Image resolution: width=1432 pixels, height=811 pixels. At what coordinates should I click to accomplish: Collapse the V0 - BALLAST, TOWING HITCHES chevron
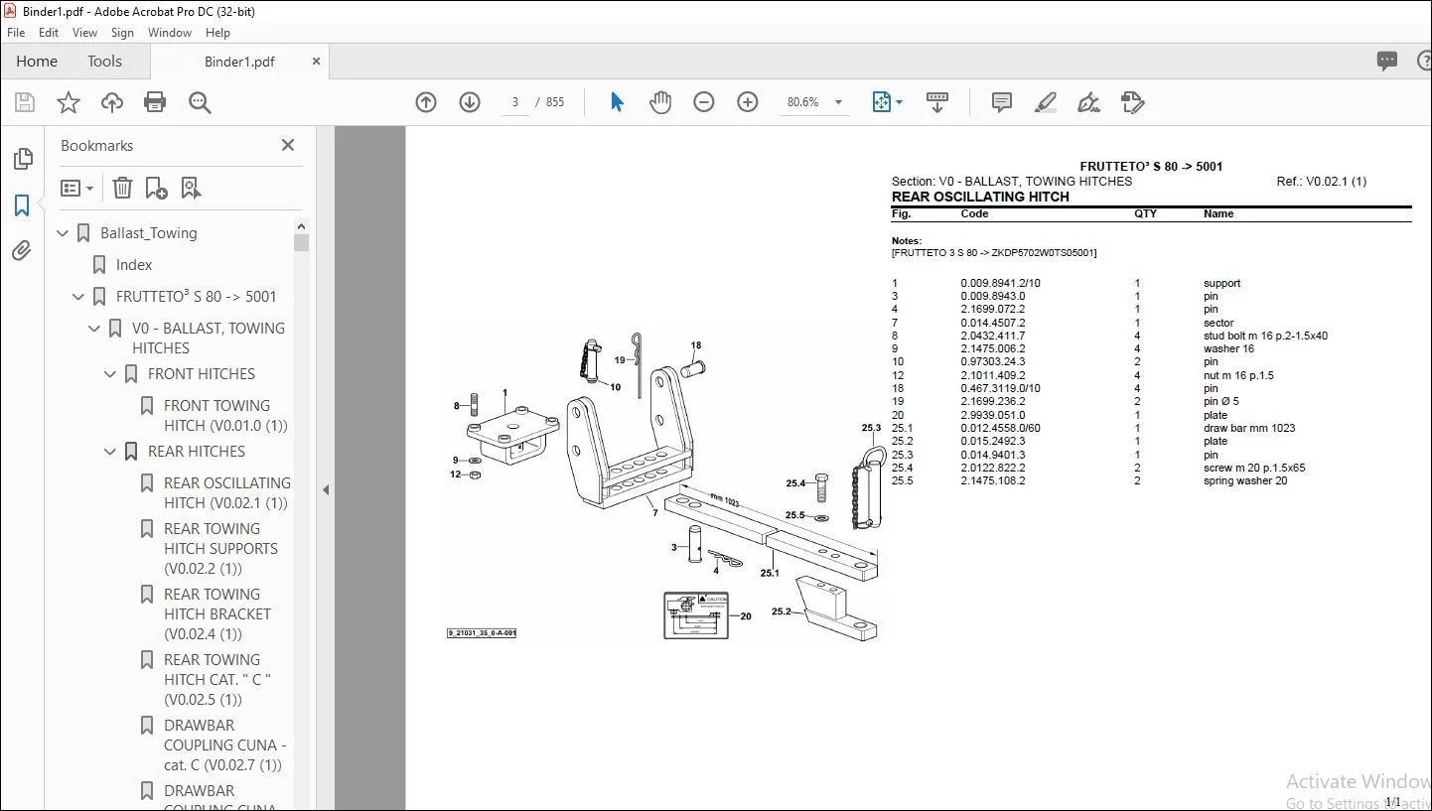94,329
